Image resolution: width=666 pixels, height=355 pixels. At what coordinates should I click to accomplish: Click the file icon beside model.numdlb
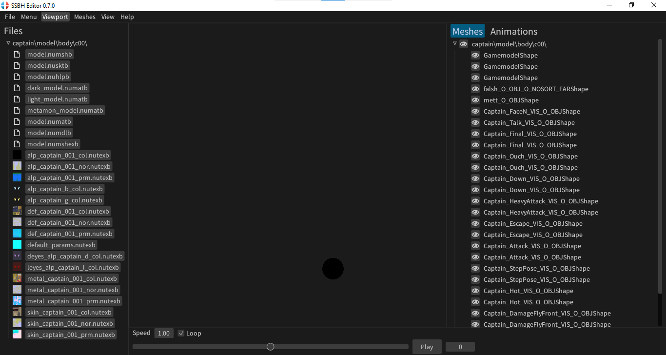coord(17,133)
